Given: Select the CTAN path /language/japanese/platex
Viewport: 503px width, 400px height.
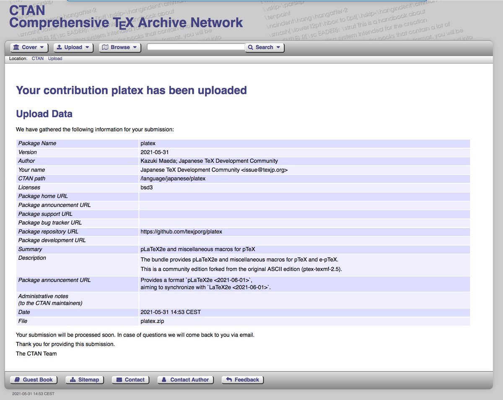Looking at the screenshot, I should [x=173, y=178].
